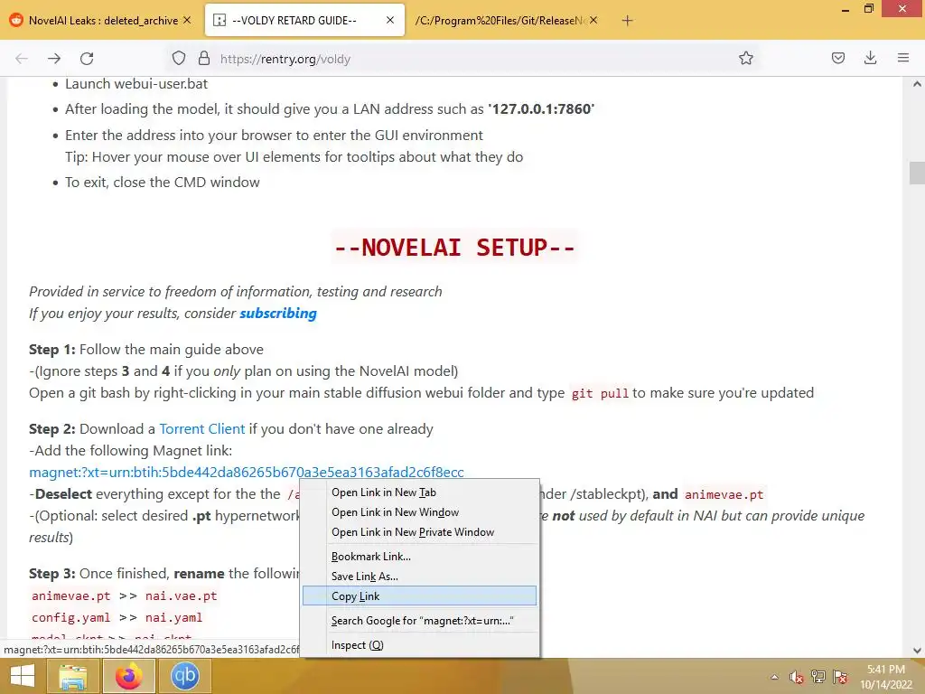Image resolution: width=925 pixels, height=694 pixels.
Task: Click the 'Step 2:' label
Action: click(51, 429)
